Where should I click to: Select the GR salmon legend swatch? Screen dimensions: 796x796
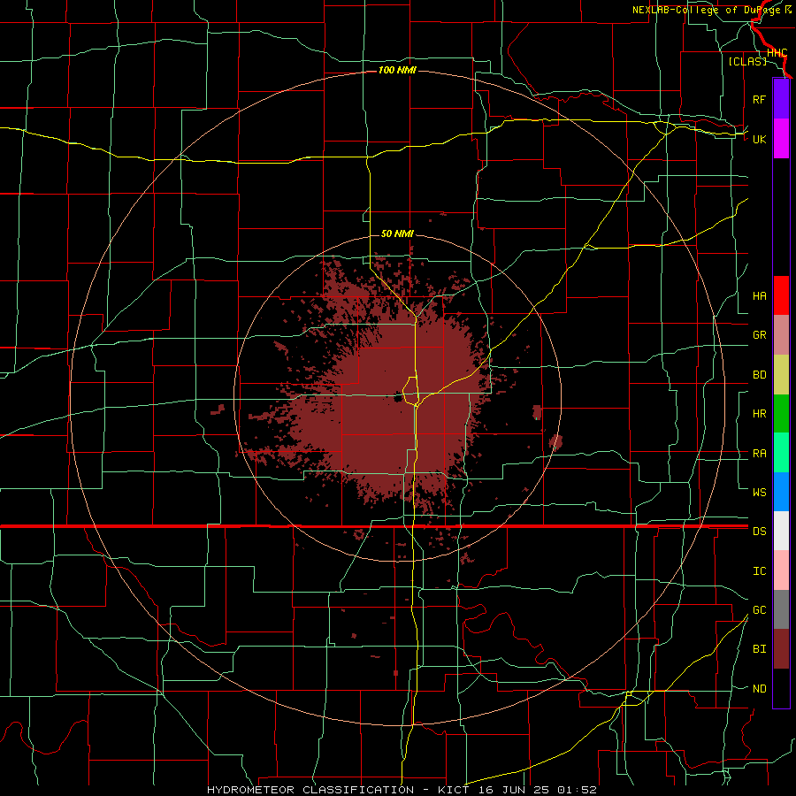[781, 335]
